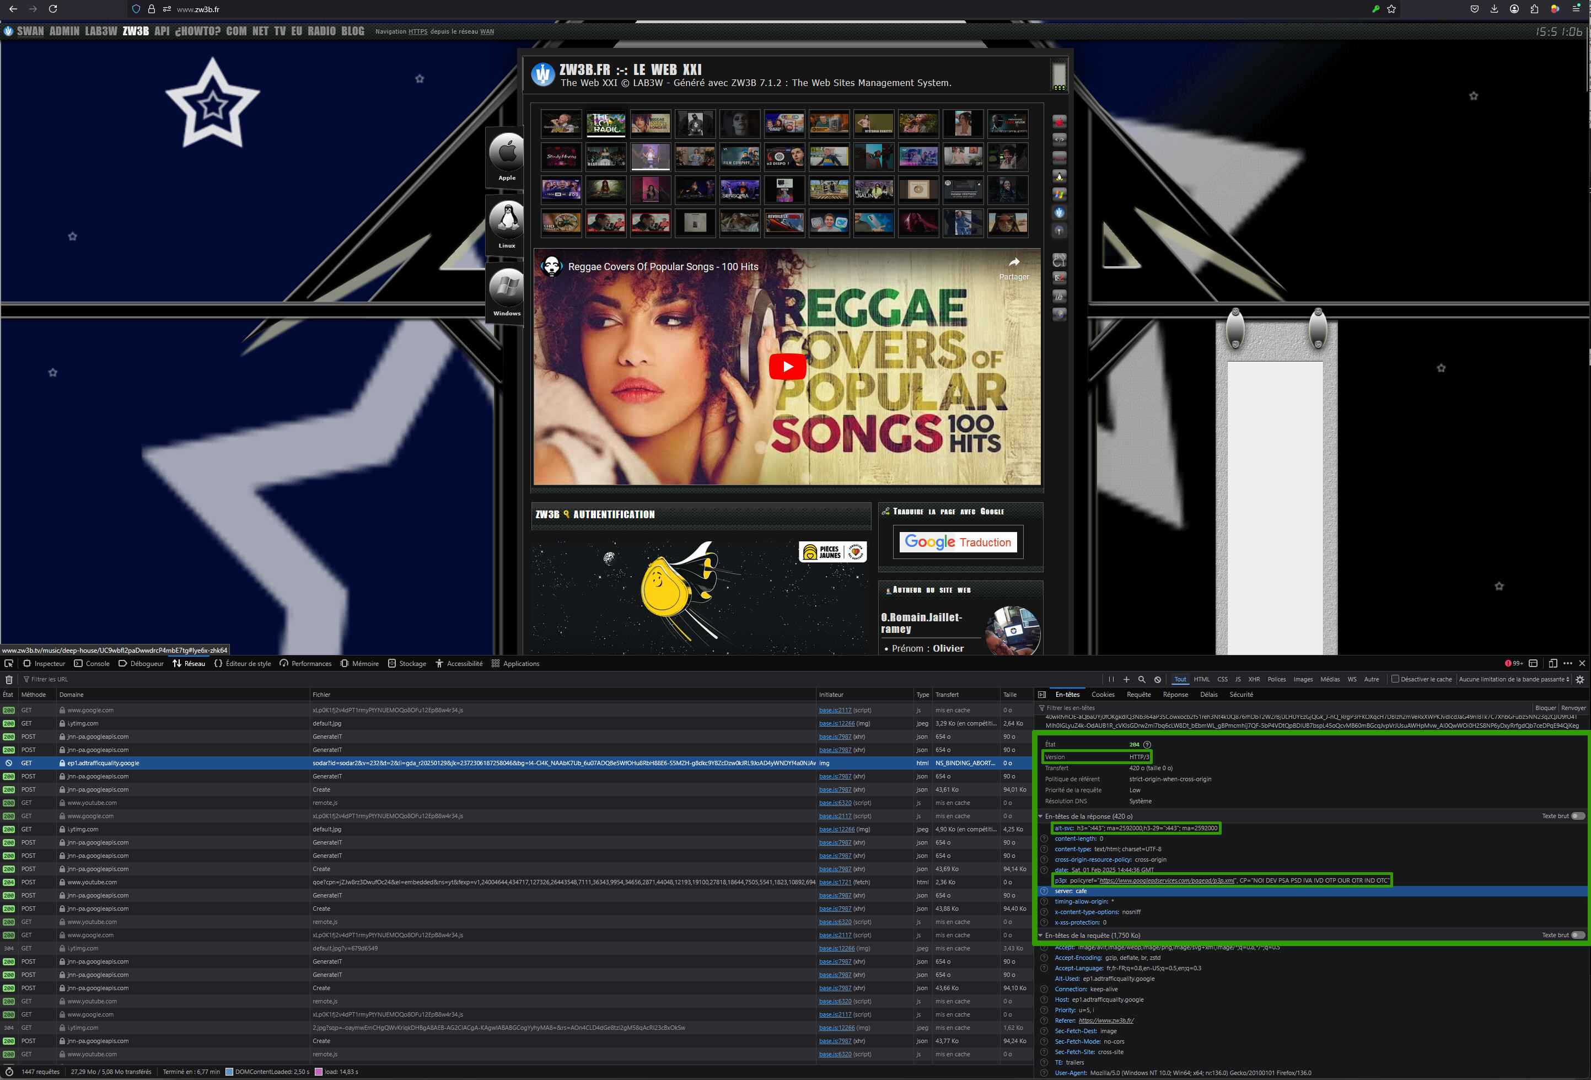Screen dimensions: 1591x1080
Task: Enable the Désactiver le cache checkbox
Action: [x=1395, y=679]
